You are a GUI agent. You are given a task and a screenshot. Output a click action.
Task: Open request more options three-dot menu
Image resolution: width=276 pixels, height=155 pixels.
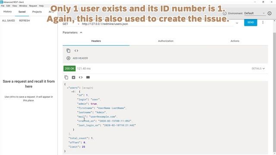(x=263, y=22)
